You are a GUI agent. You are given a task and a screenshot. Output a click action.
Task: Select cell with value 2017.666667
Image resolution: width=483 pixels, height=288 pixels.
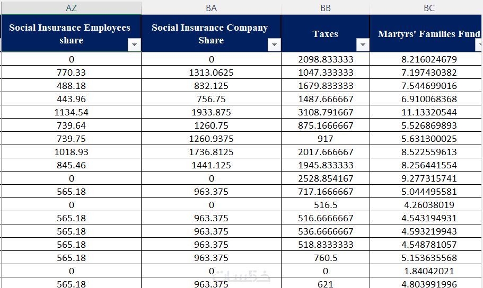pos(326,152)
